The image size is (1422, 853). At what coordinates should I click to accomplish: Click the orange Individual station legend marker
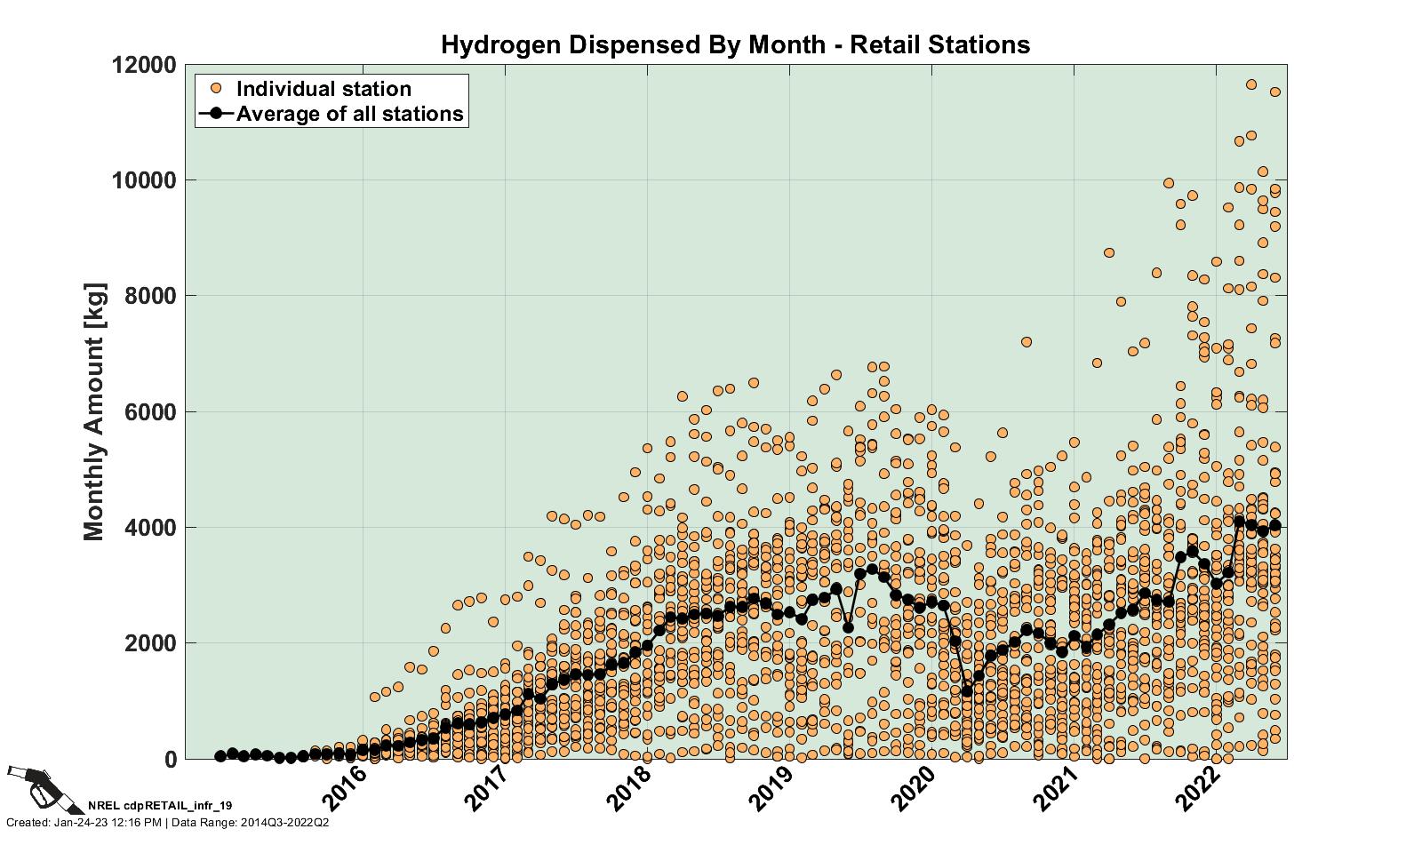(216, 89)
